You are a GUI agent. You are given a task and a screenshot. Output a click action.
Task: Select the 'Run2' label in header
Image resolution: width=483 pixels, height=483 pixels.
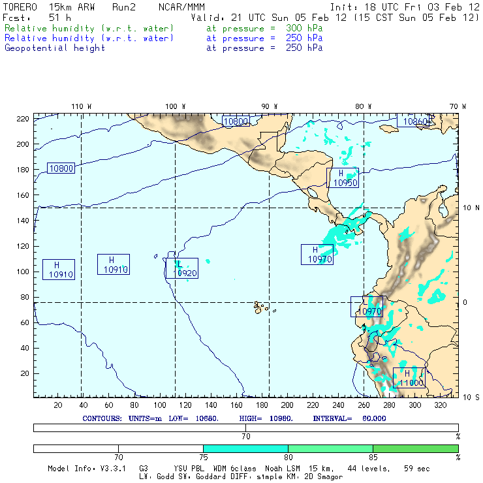tap(124, 7)
